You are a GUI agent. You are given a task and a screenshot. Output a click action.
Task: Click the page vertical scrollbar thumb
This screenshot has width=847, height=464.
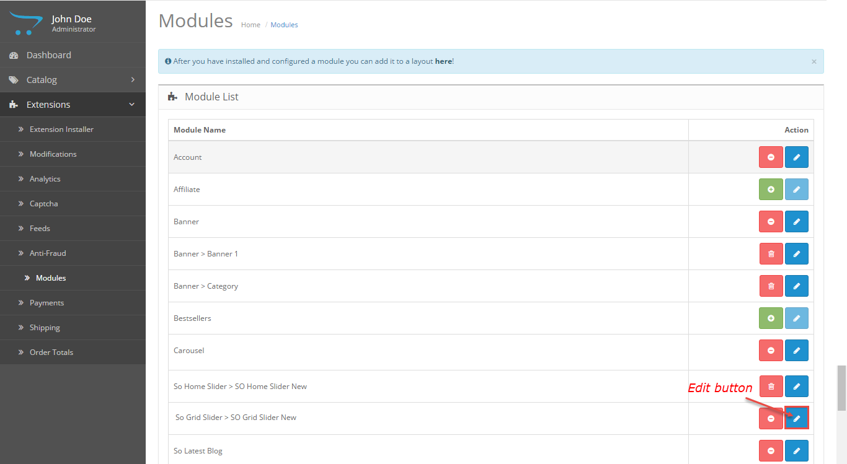tap(841, 388)
